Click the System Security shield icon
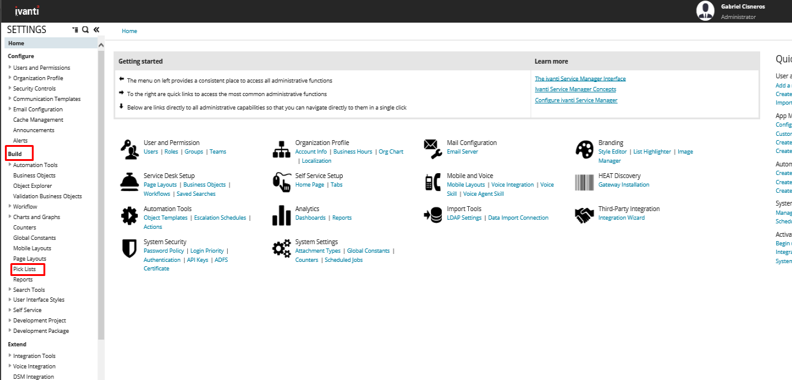The height and width of the screenshot is (380, 792). pos(129,248)
